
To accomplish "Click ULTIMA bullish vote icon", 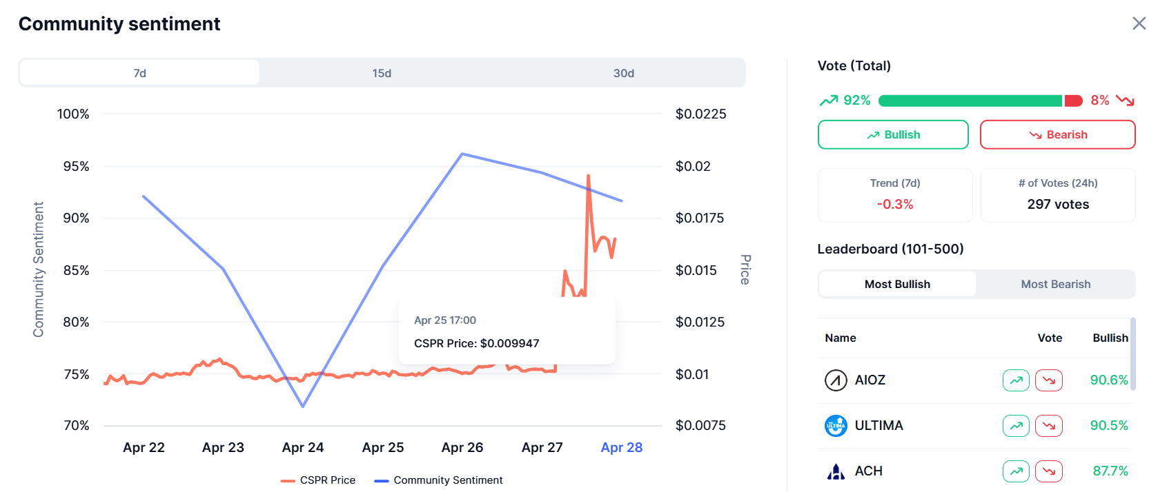I will coord(1016,426).
